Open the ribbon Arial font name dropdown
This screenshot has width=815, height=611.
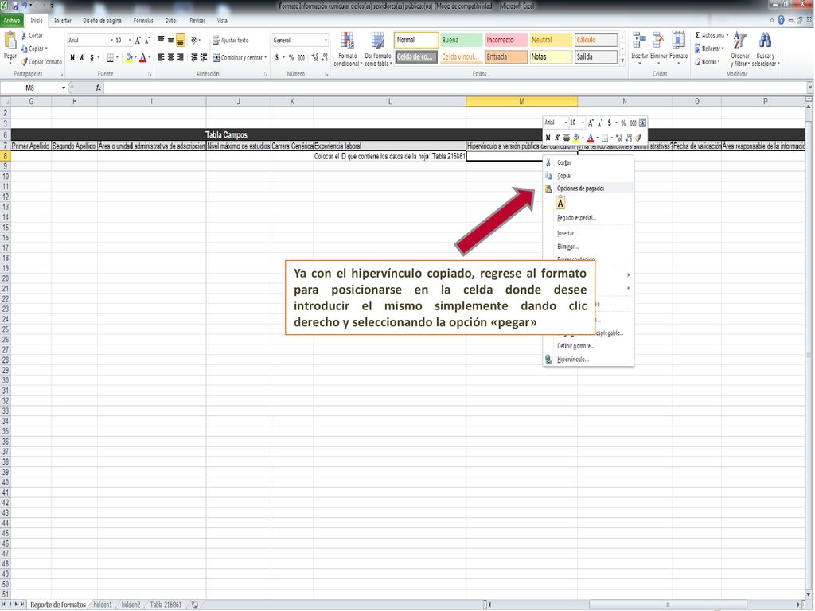tap(111, 40)
